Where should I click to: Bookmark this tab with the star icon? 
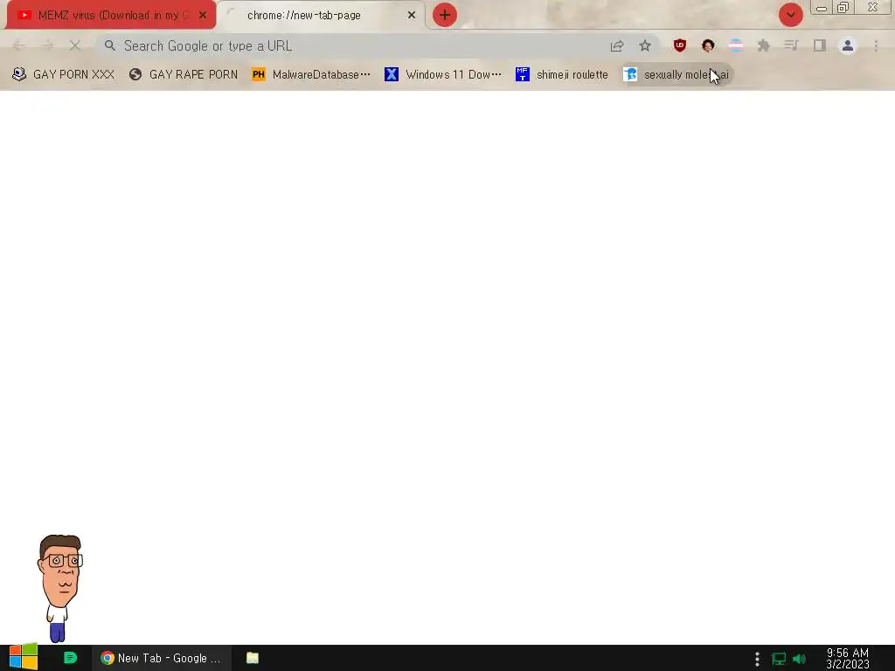pos(645,45)
